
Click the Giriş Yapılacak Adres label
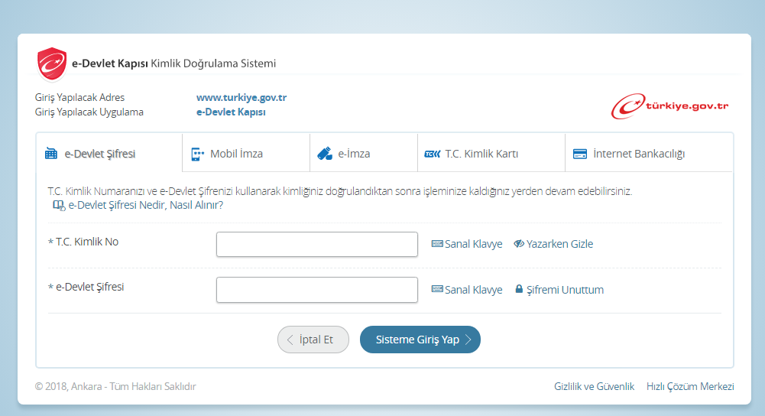click(79, 97)
